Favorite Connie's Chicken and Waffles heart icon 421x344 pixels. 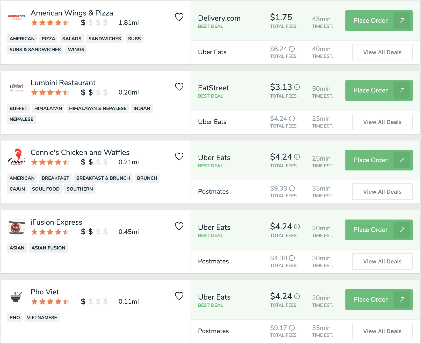pos(179,157)
